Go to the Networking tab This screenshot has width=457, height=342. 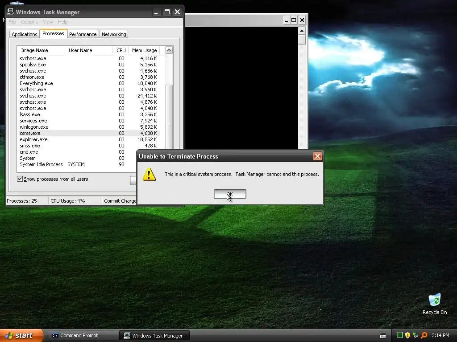114,34
